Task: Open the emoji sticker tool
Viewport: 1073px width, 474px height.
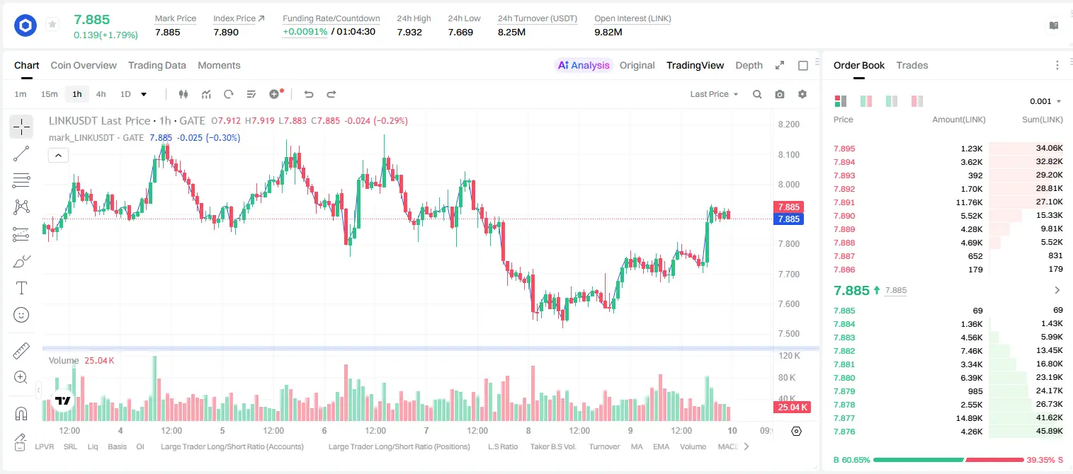Action: pyautogui.click(x=21, y=315)
